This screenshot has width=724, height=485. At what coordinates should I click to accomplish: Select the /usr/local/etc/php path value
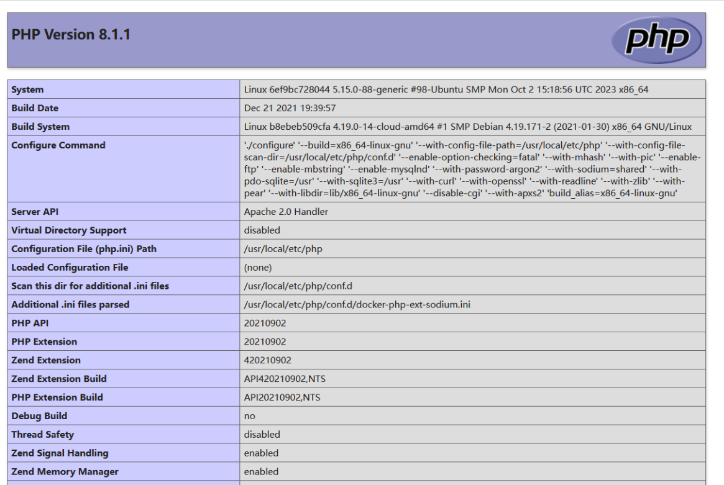[x=283, y=249]
